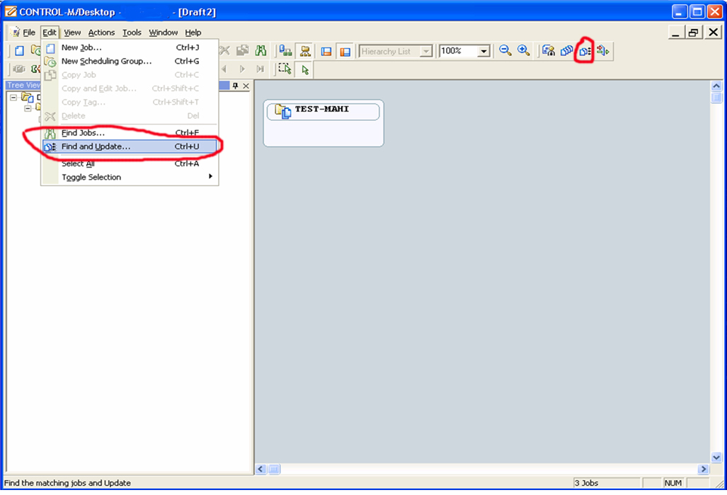
Task: Click the go-to-last navigation button
Action: [260, 69]
